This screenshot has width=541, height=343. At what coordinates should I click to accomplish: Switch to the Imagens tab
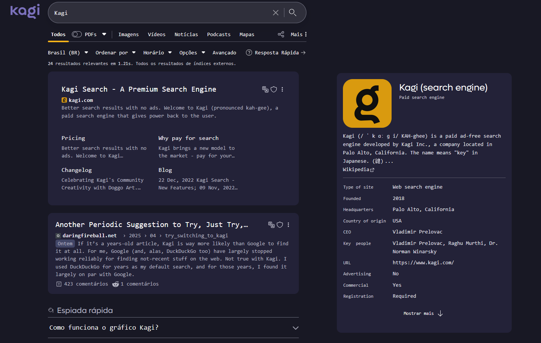pos(129,34)
